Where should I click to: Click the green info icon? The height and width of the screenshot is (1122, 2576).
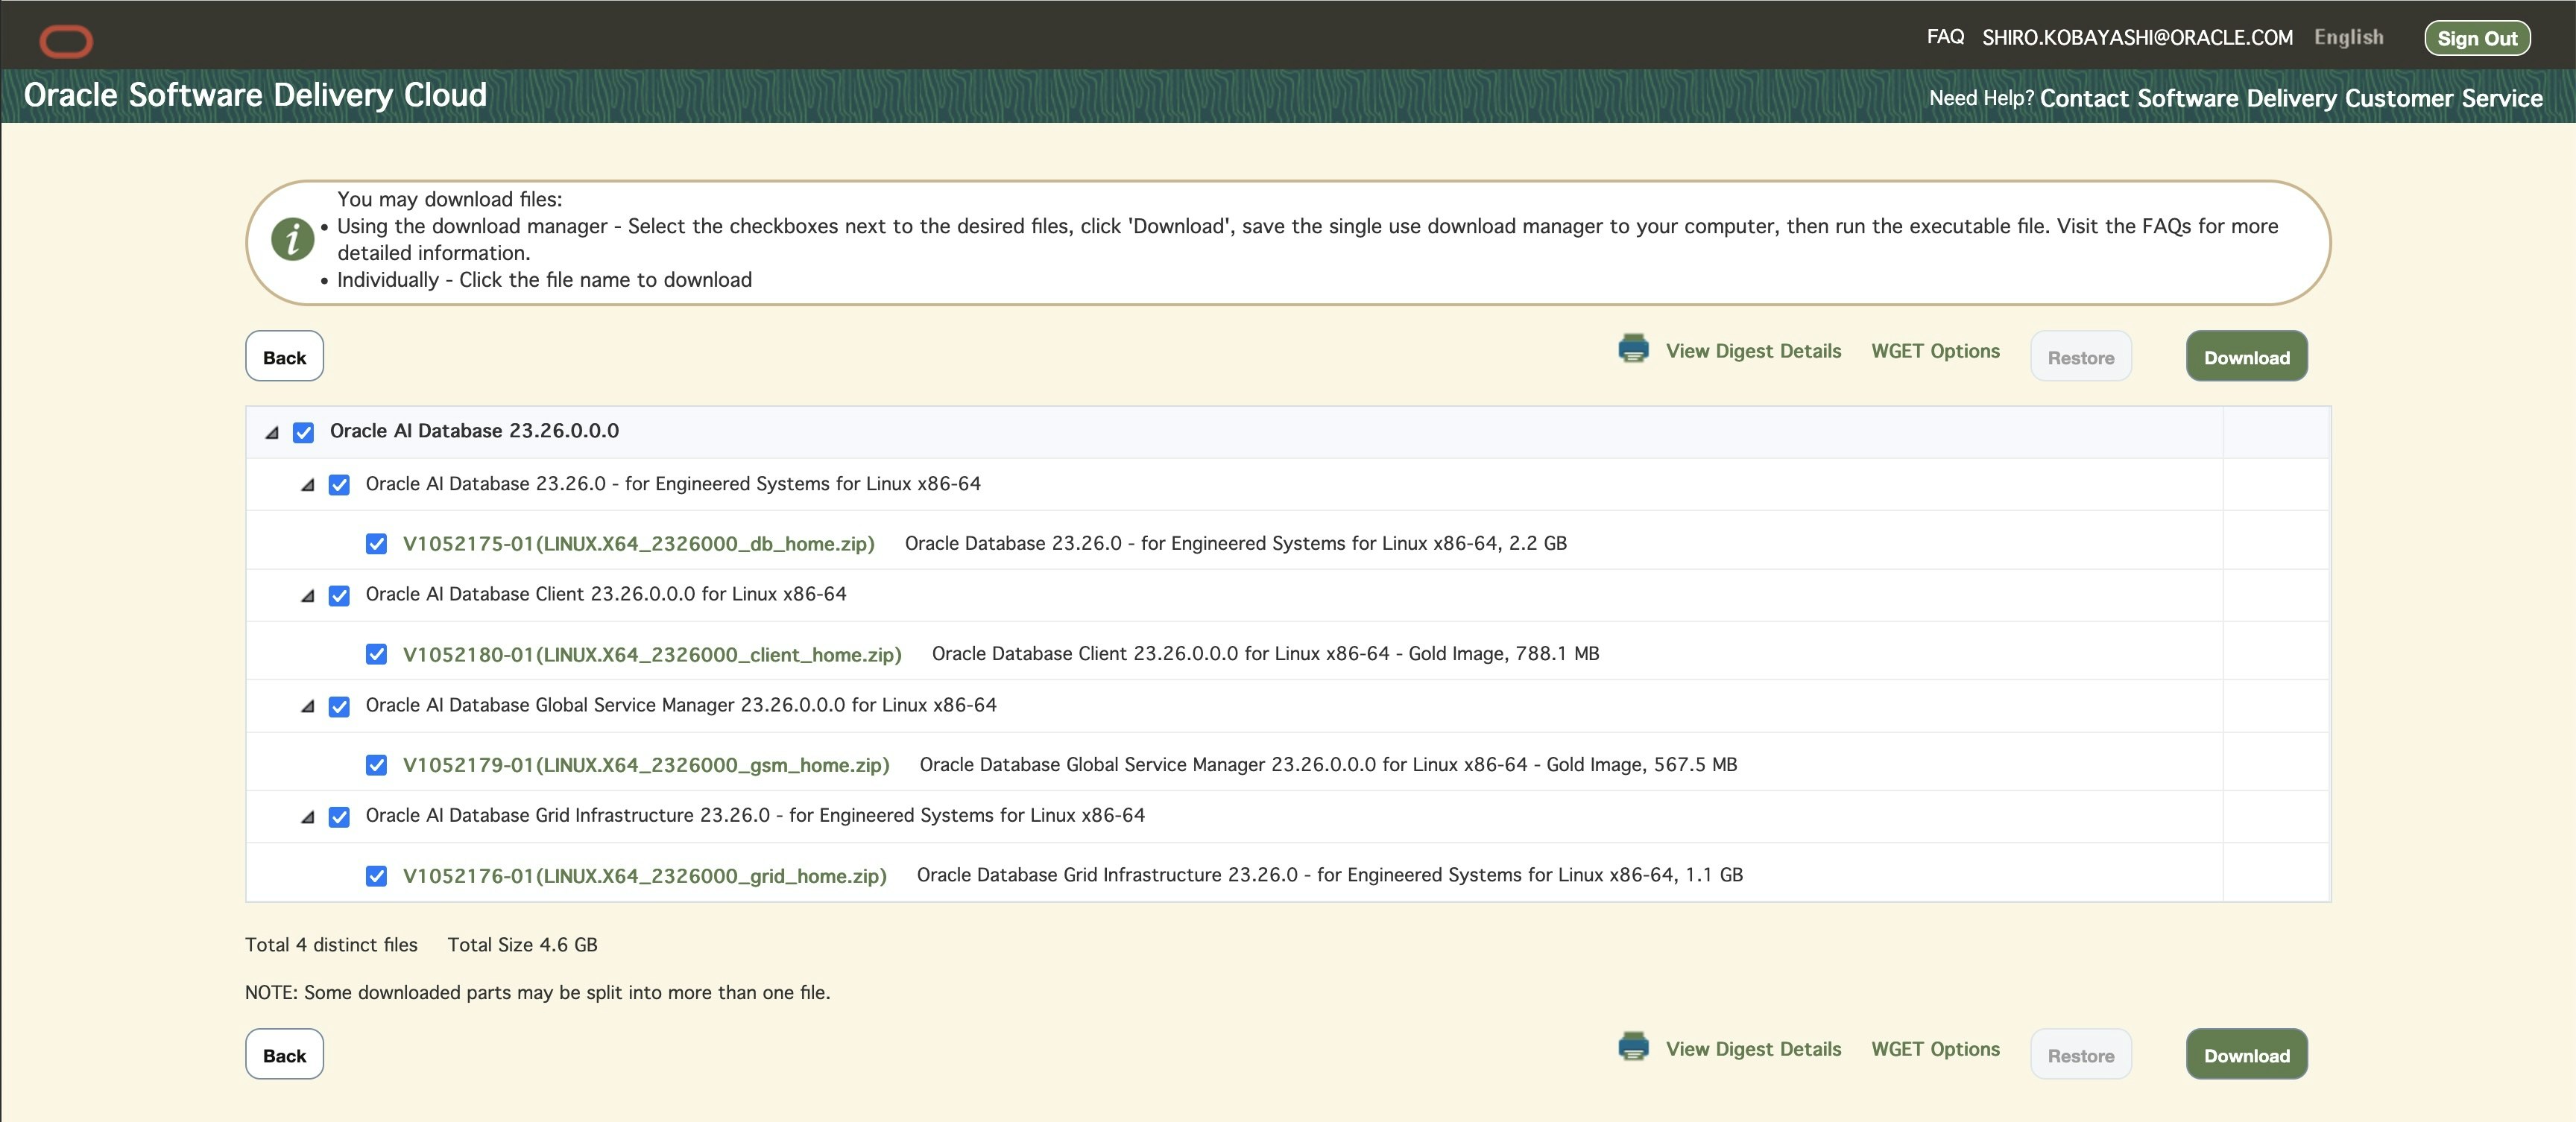click(292, 240)
